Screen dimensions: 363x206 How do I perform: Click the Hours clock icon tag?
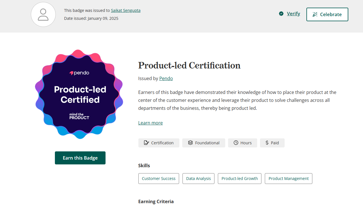point(242,143)
